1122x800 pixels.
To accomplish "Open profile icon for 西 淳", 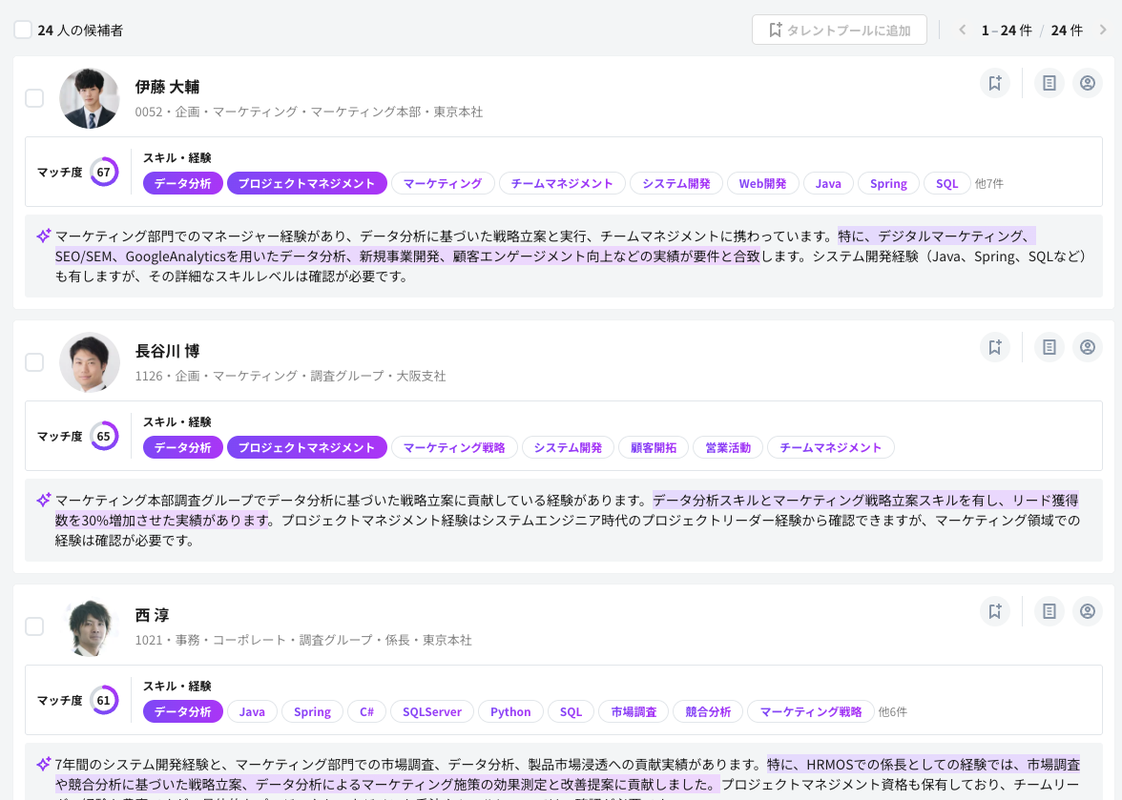I will coord(1087,611).
